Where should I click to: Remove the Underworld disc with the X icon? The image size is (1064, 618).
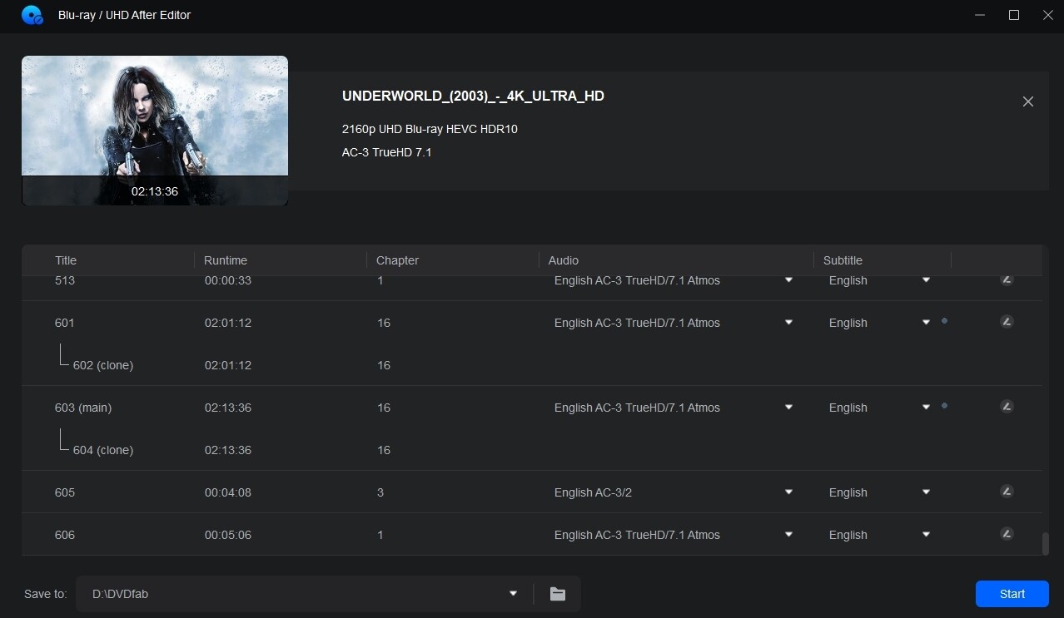click(x=1028, y=101)
